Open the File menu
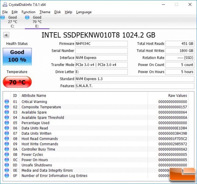Screen dimensions: 197x184 pyautogui.click(x=5, y=12)
